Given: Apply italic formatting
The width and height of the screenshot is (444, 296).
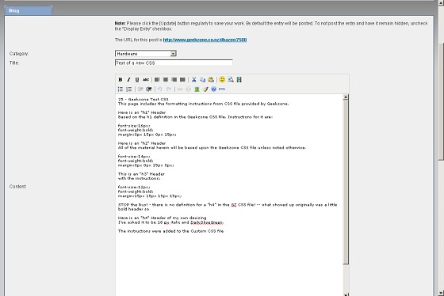Looking at the screenshot, I should click(x=128, y=80).
